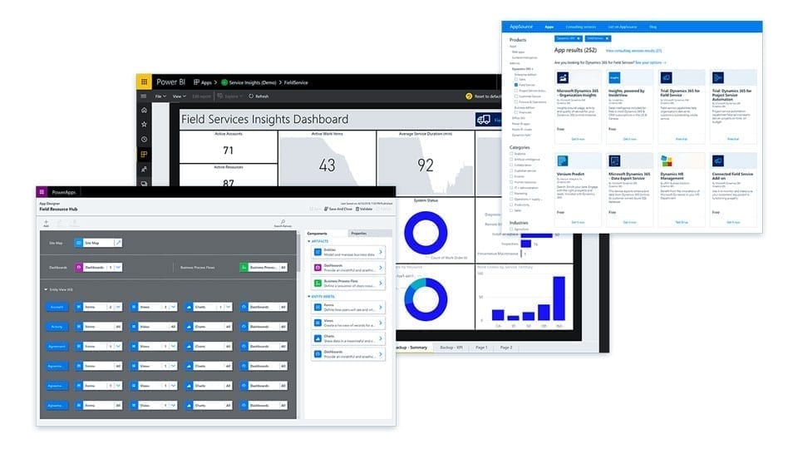
Task: Click the Add plus icon in App Designer
Action: click(x=46, y=222)
